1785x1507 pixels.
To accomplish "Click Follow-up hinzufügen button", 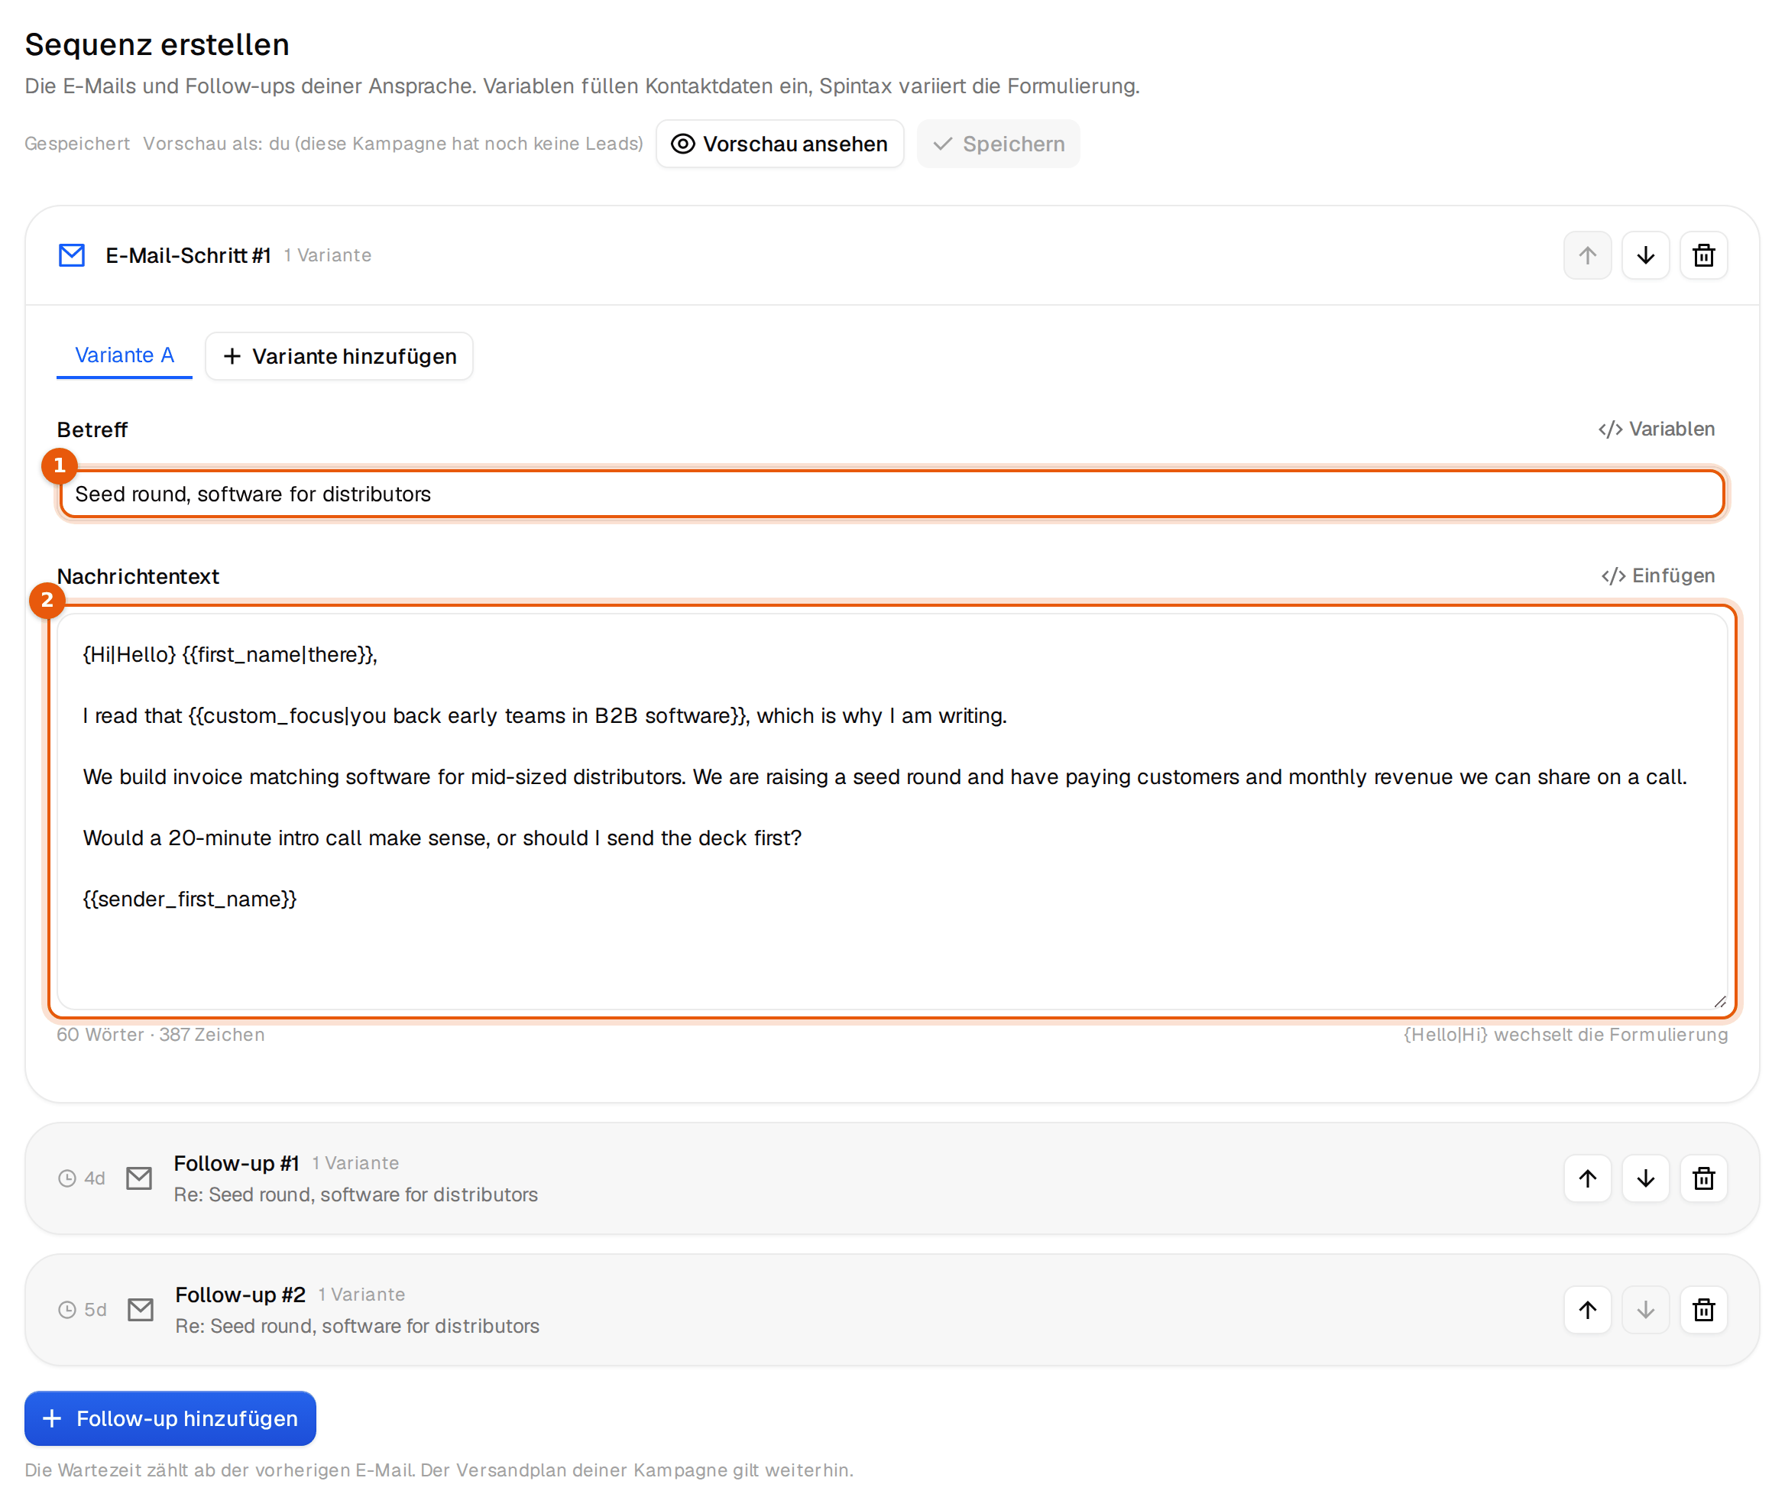I will 170,1418.
